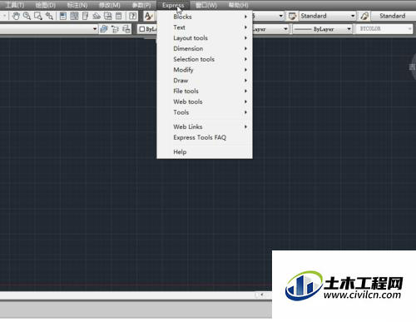Close the Express menu via its title
Screen dimensions: 416x322
pos(173,5)
